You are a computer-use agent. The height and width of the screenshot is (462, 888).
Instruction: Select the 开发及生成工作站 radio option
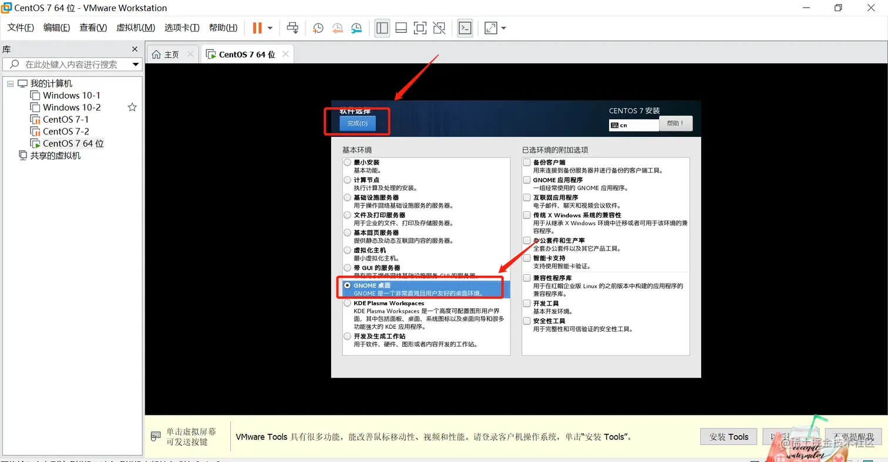click(x=348, y=336)
